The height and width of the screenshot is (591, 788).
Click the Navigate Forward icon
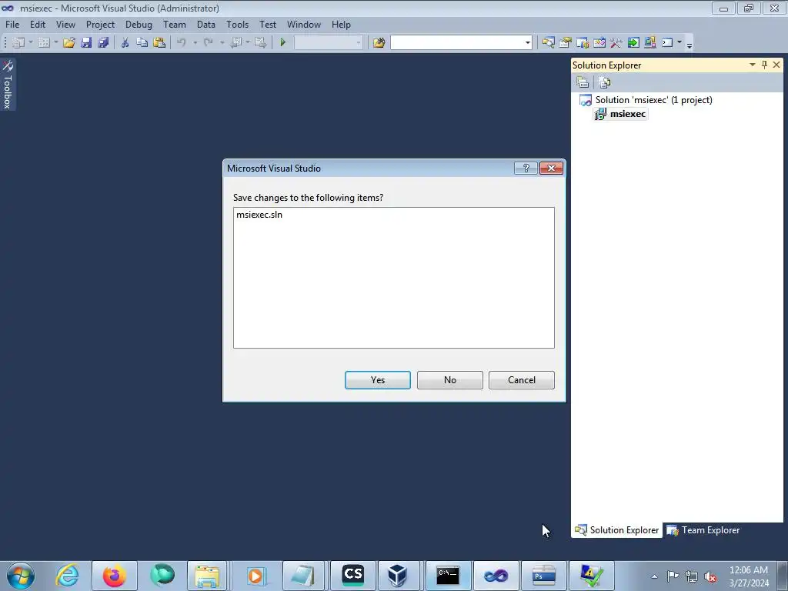(x=260, y=43)
